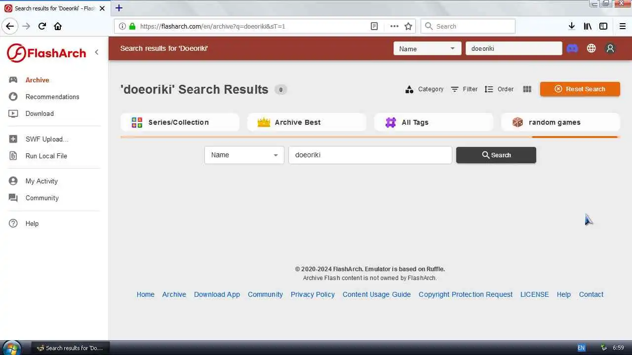632x355 pixels.
Task: Reload the page with refresh icon
Action: click(42, 26)
